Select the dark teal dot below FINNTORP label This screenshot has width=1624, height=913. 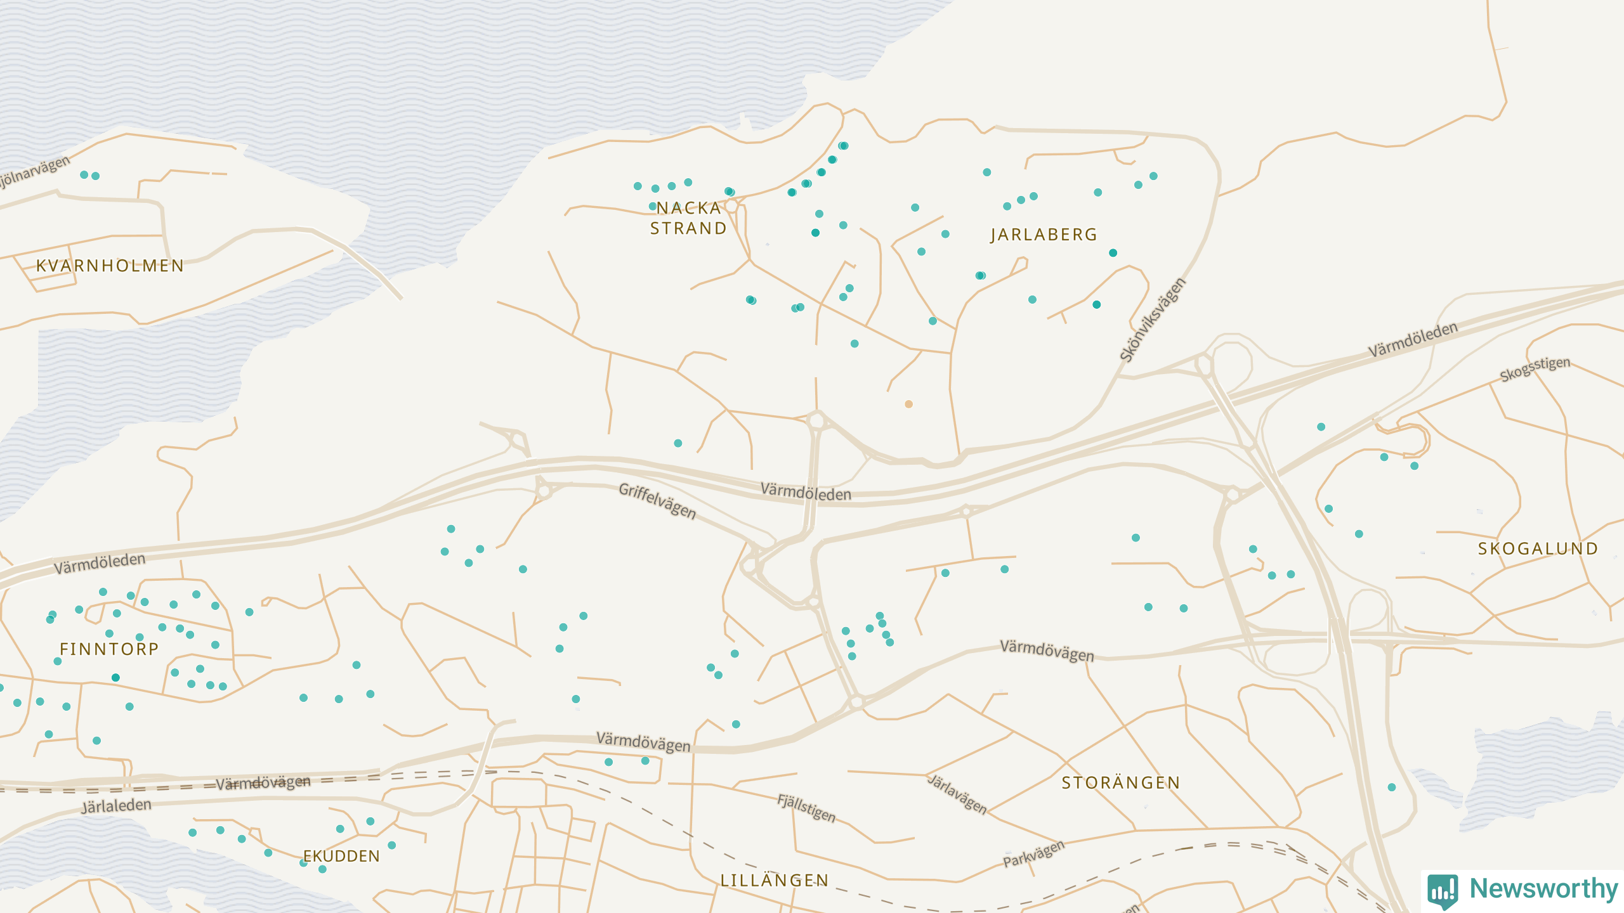[x=115, y=678]
